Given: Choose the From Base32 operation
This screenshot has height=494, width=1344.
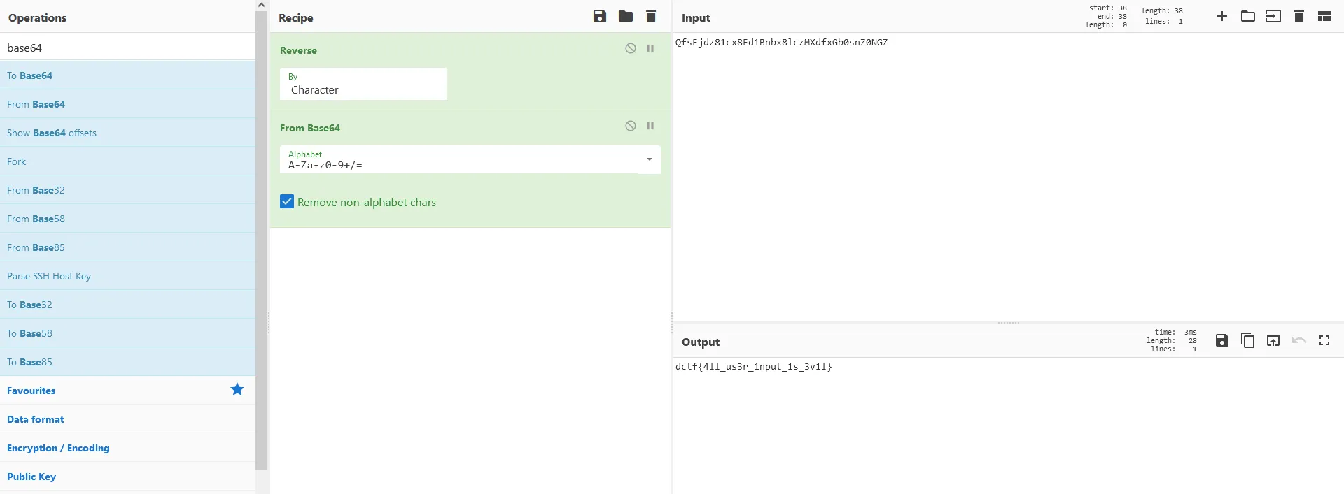Looking at the screenshot, I should click(36, 190).
